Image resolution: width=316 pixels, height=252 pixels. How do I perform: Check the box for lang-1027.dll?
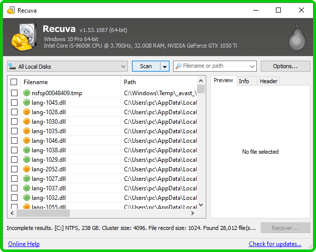(x=14, y=178)
